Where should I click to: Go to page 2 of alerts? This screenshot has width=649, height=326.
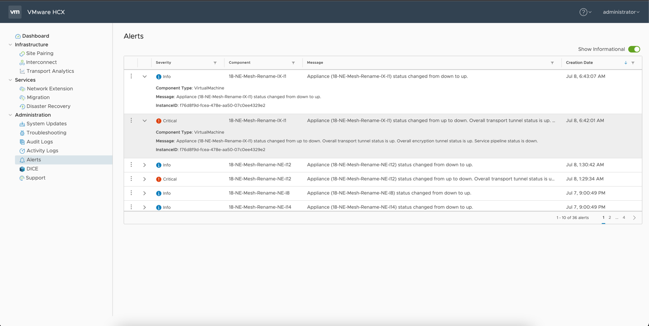(610, 217)
